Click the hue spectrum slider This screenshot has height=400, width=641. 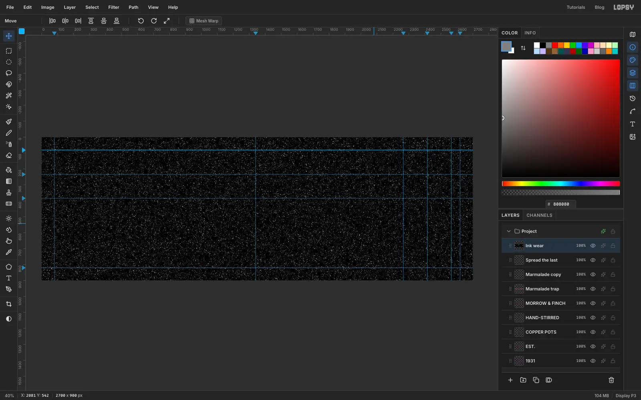pos(561,184)
